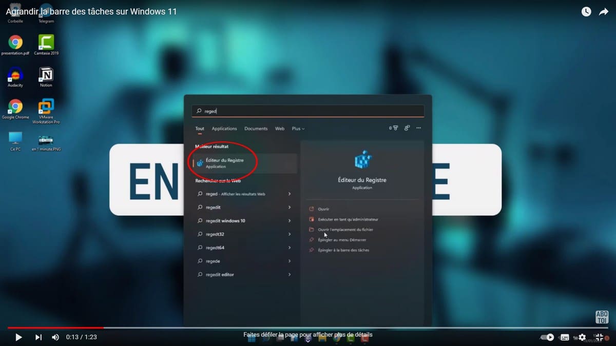Select the Documents search tab
Screen dimensions: 616x346
tap(256, 129)
